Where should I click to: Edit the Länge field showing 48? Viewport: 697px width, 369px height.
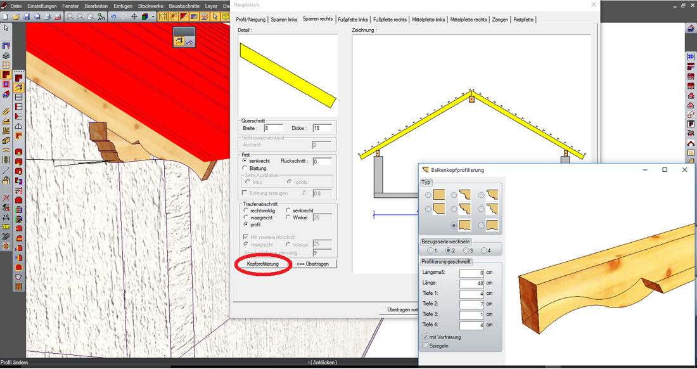click(471, 283)
